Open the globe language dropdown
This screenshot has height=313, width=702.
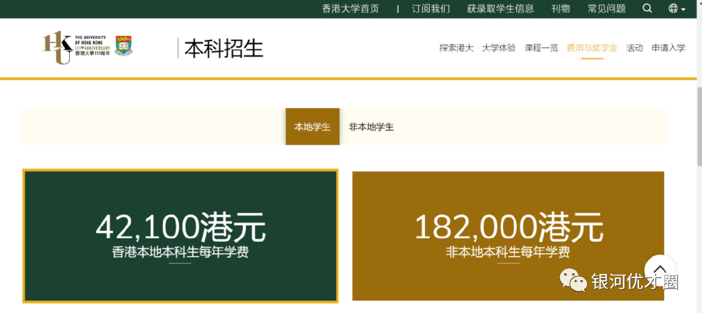click(676, 9)
